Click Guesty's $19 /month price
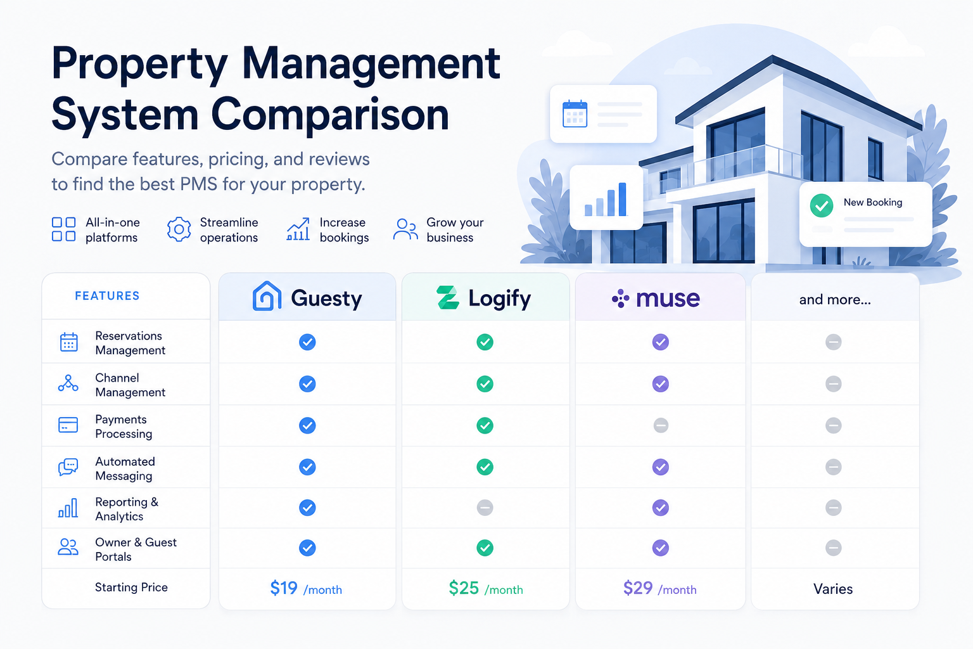 (306, 589)
